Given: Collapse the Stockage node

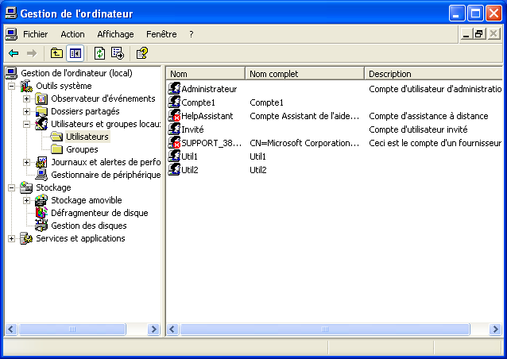Looking at the screenshot, I should pyautogui.click(x=11, y=187).
